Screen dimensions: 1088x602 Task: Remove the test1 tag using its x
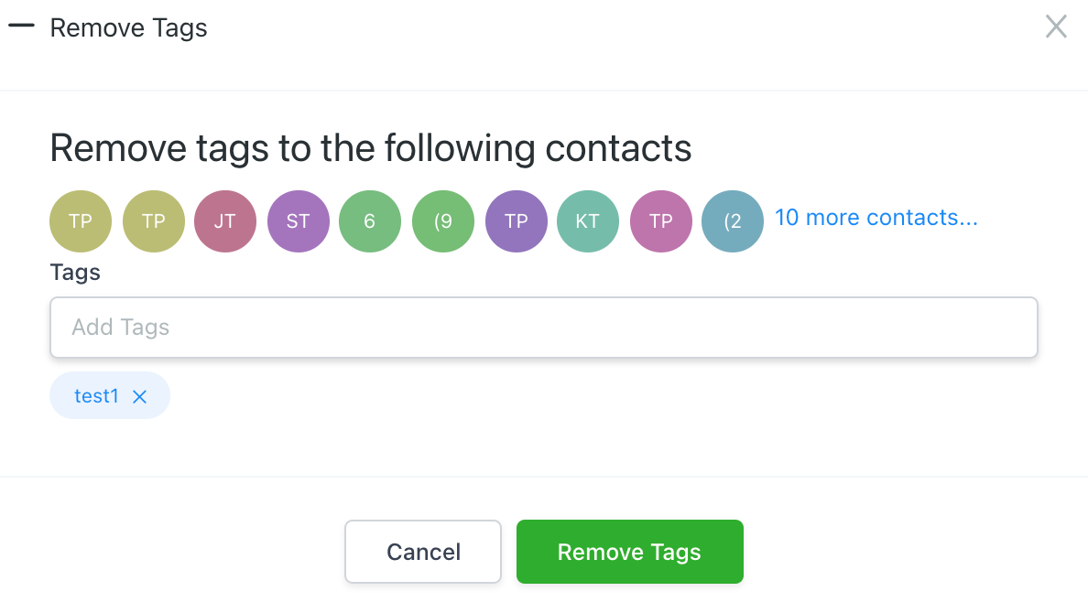139,396
